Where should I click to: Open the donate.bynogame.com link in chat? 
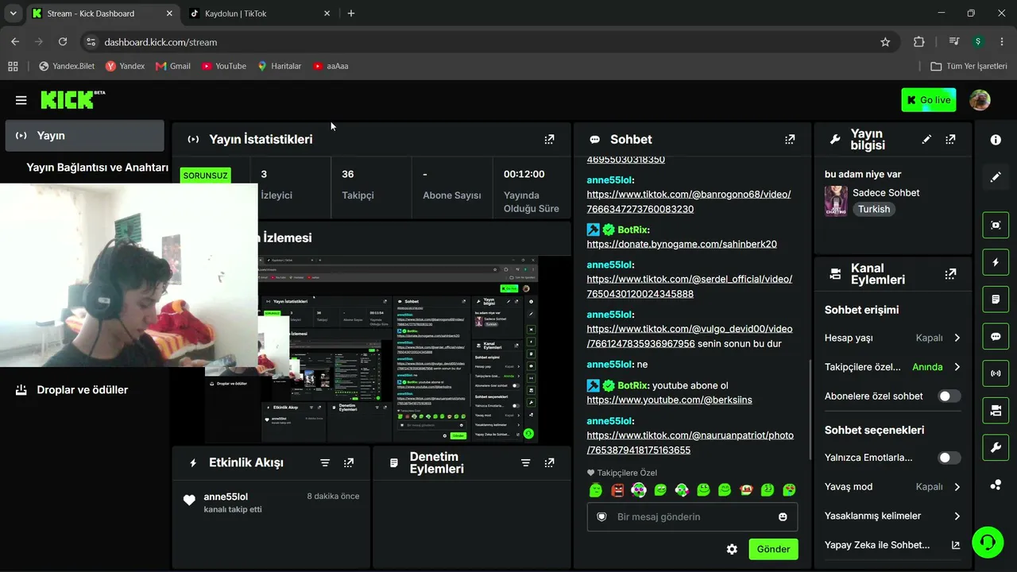coord(682,244)
